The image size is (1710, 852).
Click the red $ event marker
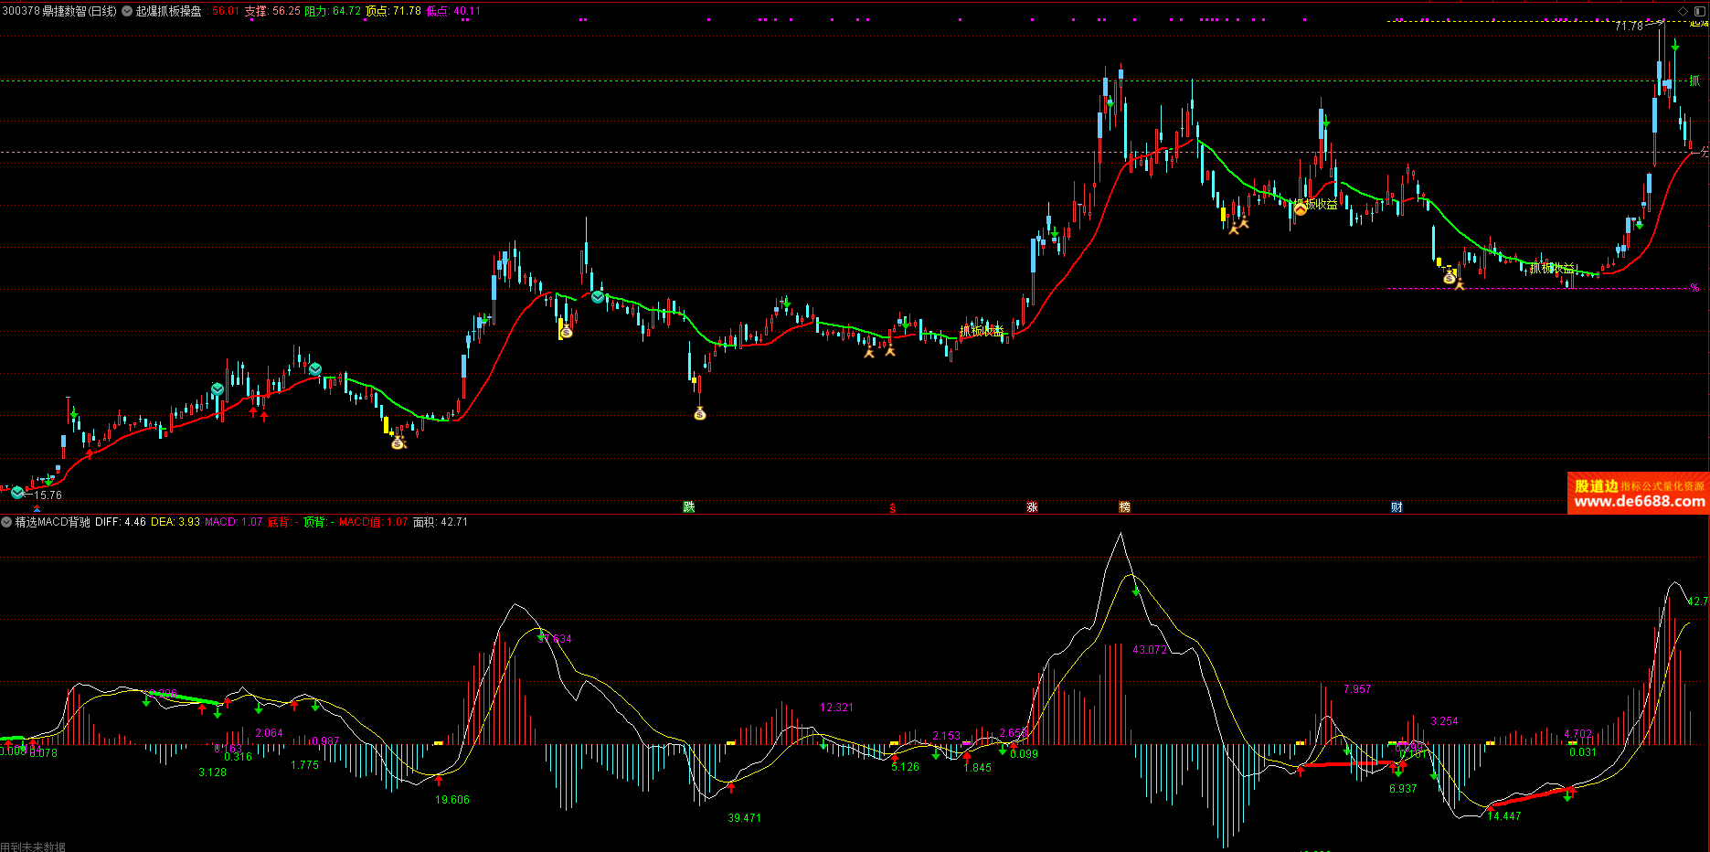[893, 508]
